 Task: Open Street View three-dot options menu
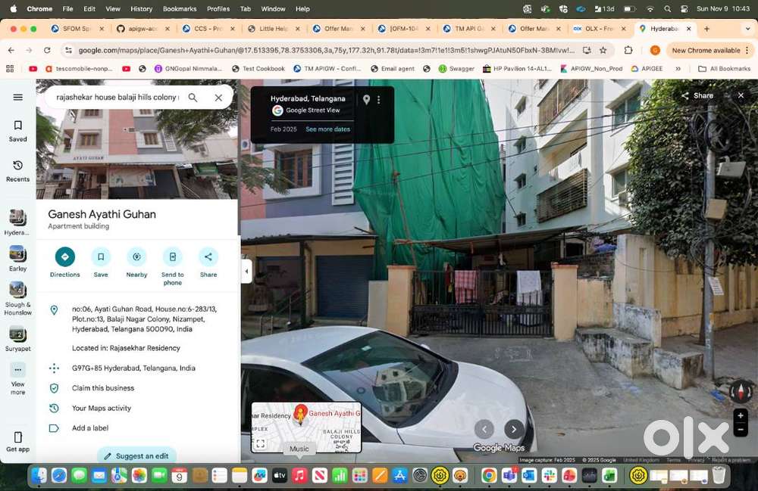point(379,100)
